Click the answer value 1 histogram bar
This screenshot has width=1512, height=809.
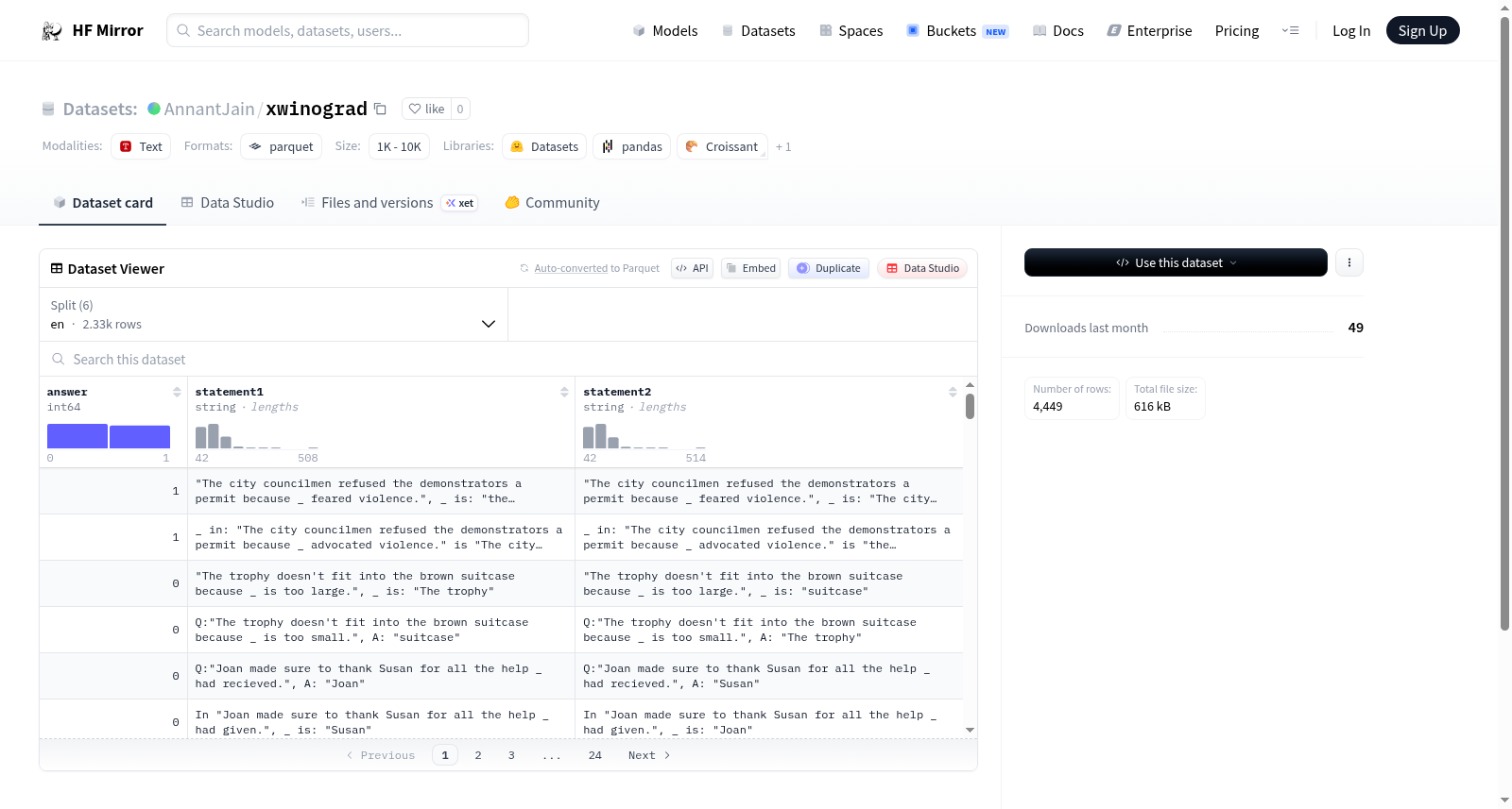coord(140,436)
